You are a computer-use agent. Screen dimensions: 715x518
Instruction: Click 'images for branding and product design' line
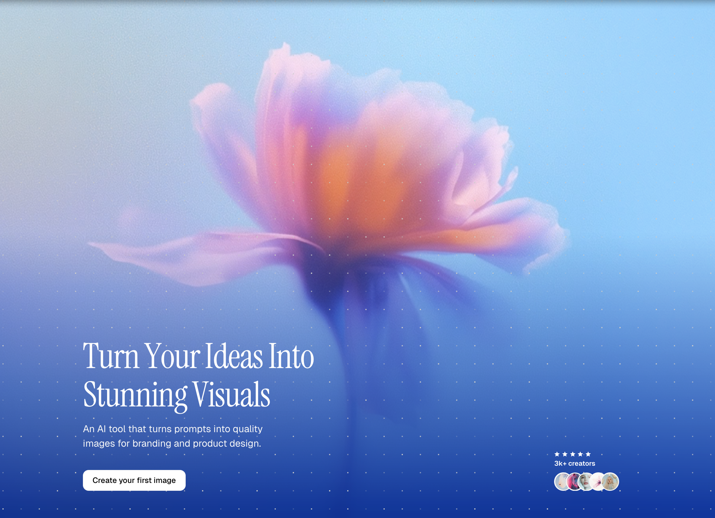click(172, 443)
